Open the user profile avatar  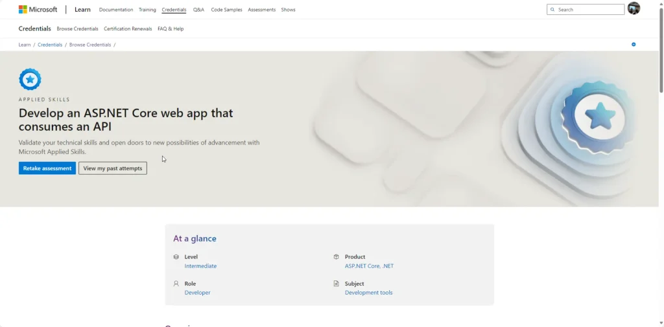point(634,8)
